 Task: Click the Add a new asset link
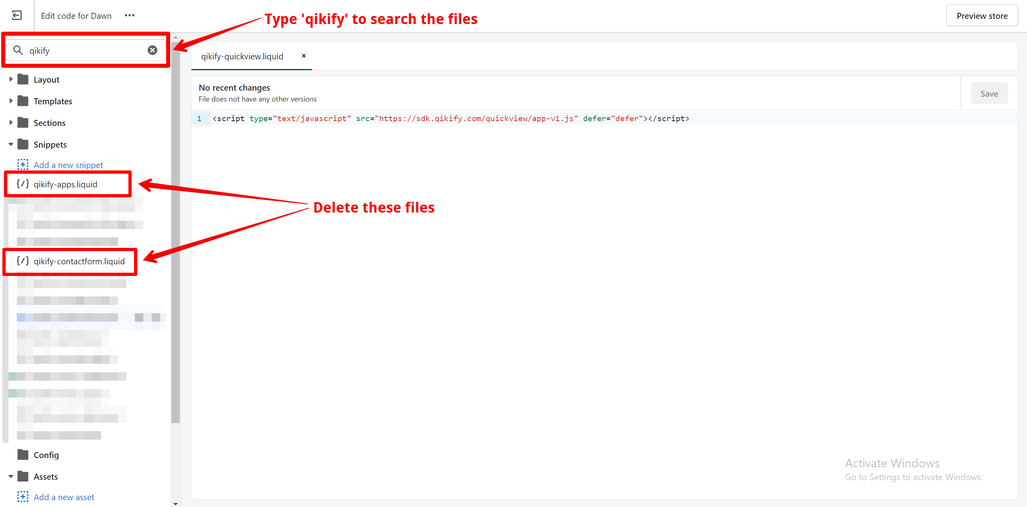[x=64, y=497]
